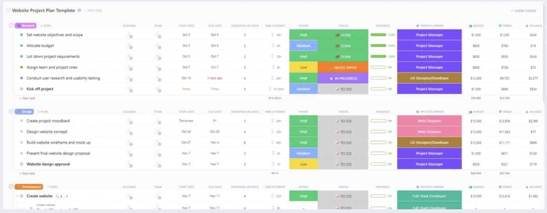Change Web Designer owner of Create project moodboard
Screen dimensions: 547x213
pos(429,121)
